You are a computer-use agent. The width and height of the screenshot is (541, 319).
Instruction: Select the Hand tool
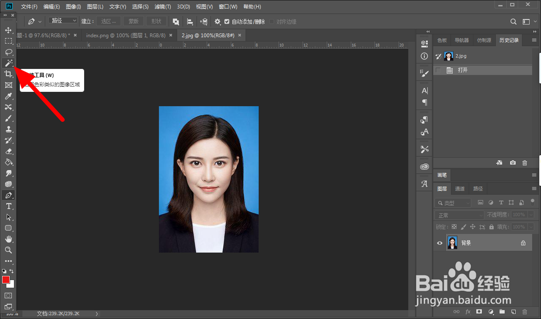tap(8, 239)
